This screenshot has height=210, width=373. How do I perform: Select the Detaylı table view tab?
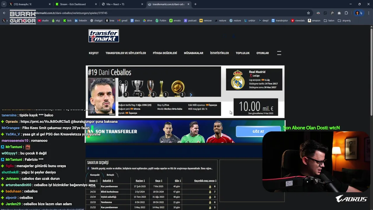pyautogui.click(x=110, y=175)
